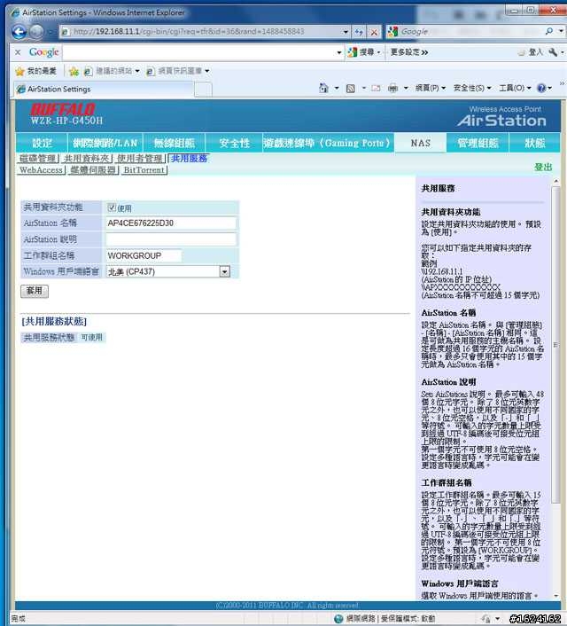Expand the Home button dropdown arrow
The height and width of the screenshot is (626, 567).
click(x=337, y=89)
